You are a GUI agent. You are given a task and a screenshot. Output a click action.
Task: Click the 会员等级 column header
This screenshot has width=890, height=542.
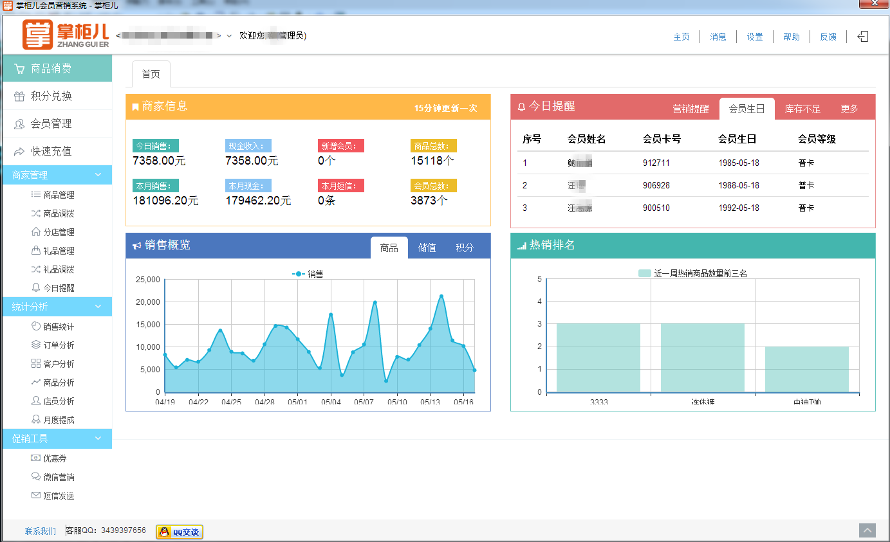click(817, 139)
